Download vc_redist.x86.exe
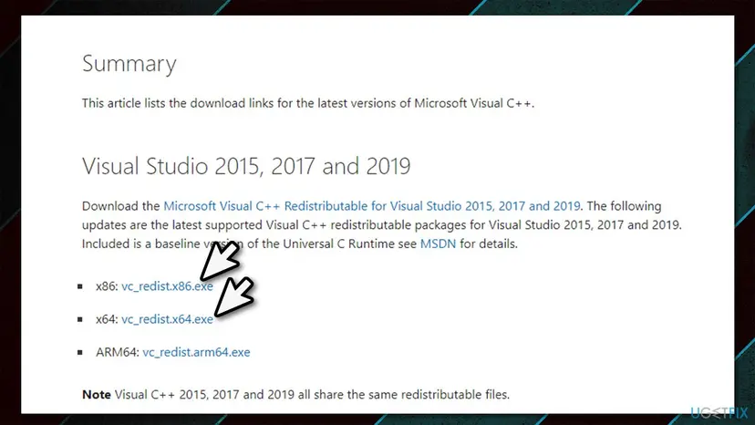The width and height of the screenshot is (755, 425). click(x=167, y=286)
